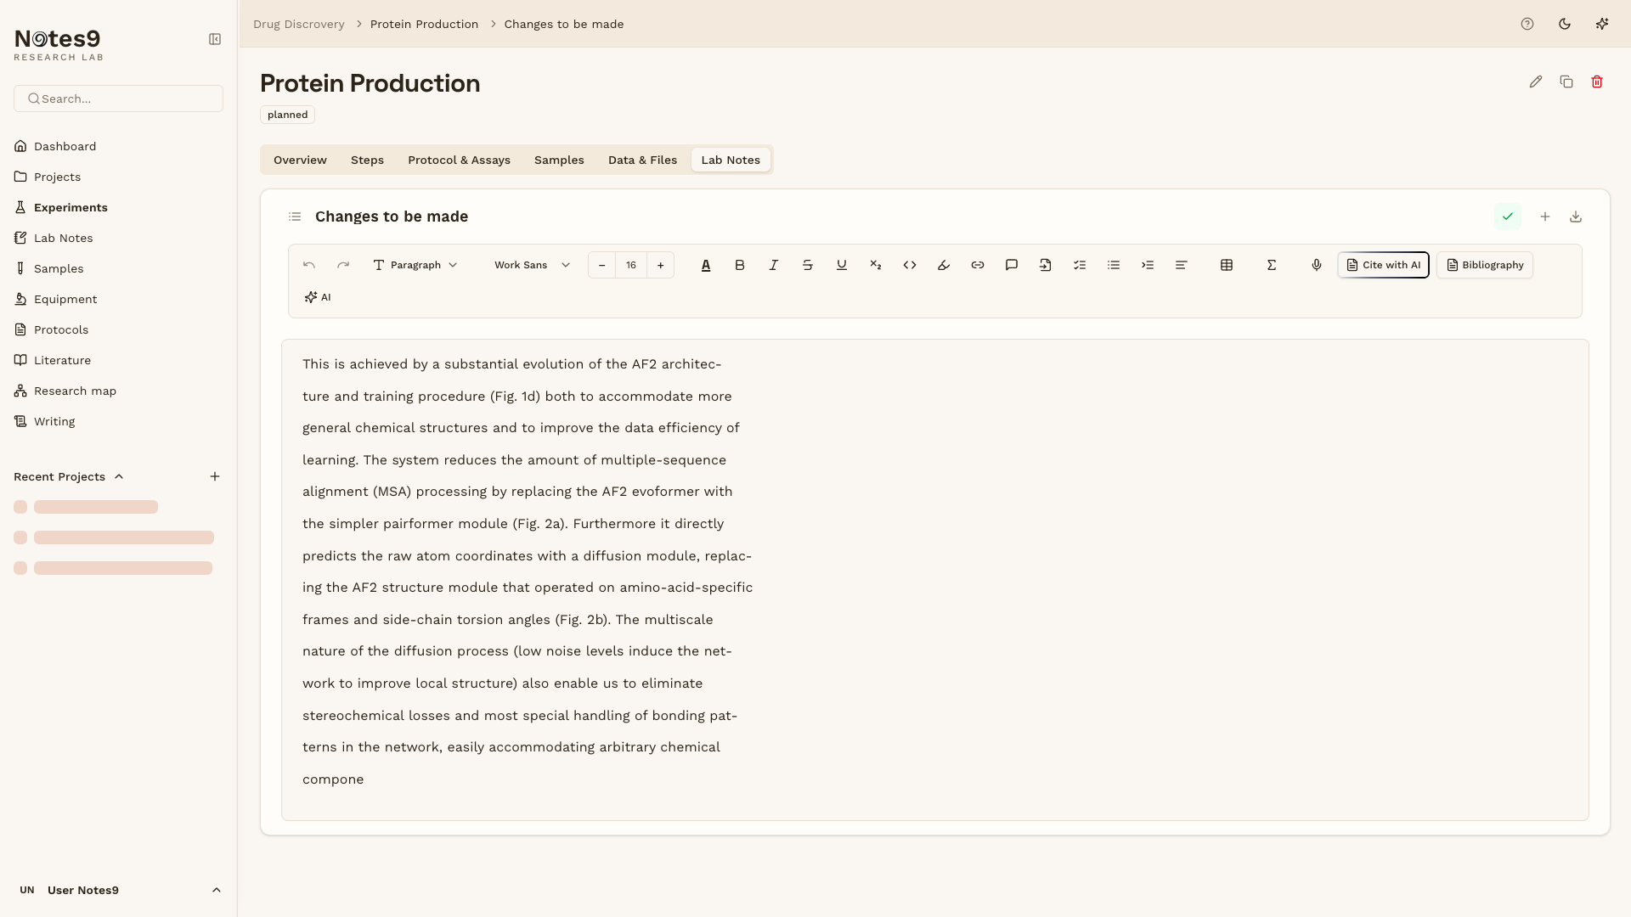Open the Work Sans font dropdown
Image resolution: width=1631 pixels, height=917 pixels.
pos(532,265)
